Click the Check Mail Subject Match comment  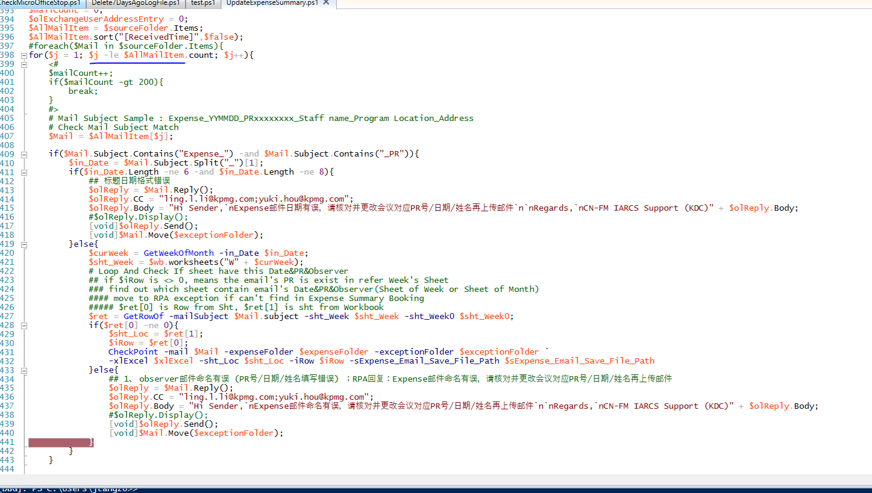pos(114,127)
